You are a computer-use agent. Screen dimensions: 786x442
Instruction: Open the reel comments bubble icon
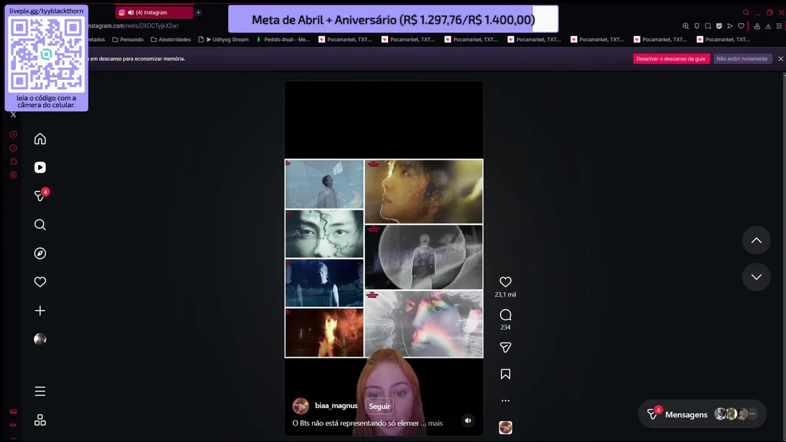click(x=505, y=315)
